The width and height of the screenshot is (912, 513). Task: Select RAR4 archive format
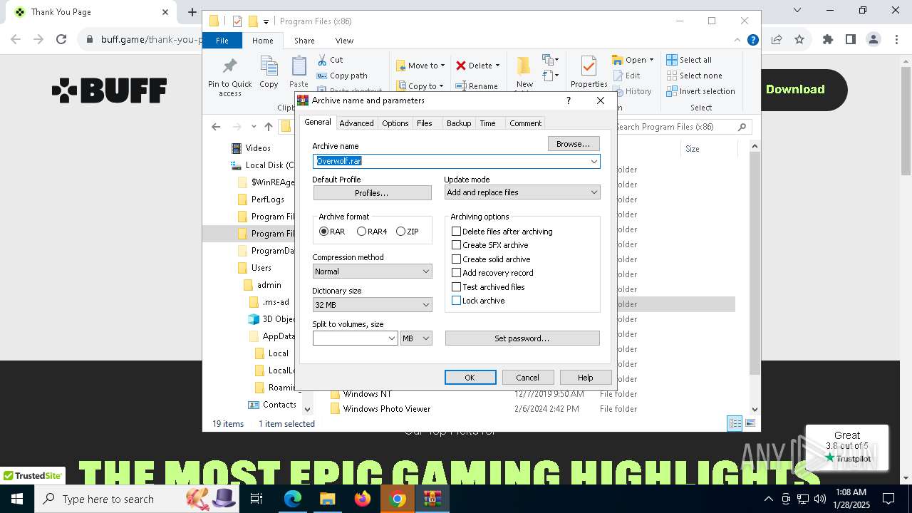(361, 232)
